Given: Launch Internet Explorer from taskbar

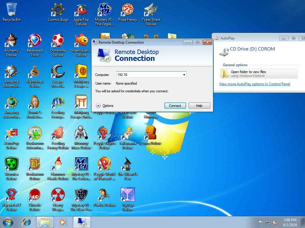Looking at the screenshot, I should [x=27, y=222].
